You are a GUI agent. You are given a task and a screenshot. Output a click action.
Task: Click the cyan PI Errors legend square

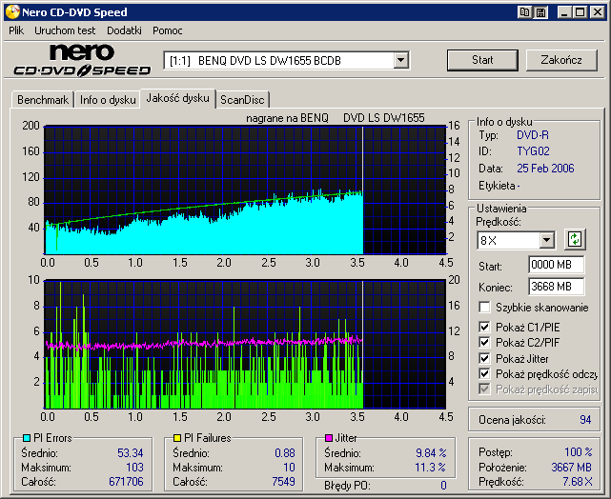pos(27,438)
